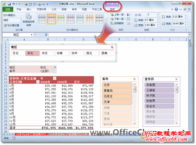Click the 下移一层 send backward icon
This screenshot has height=145, width=196.
click(x=112, y=19)
